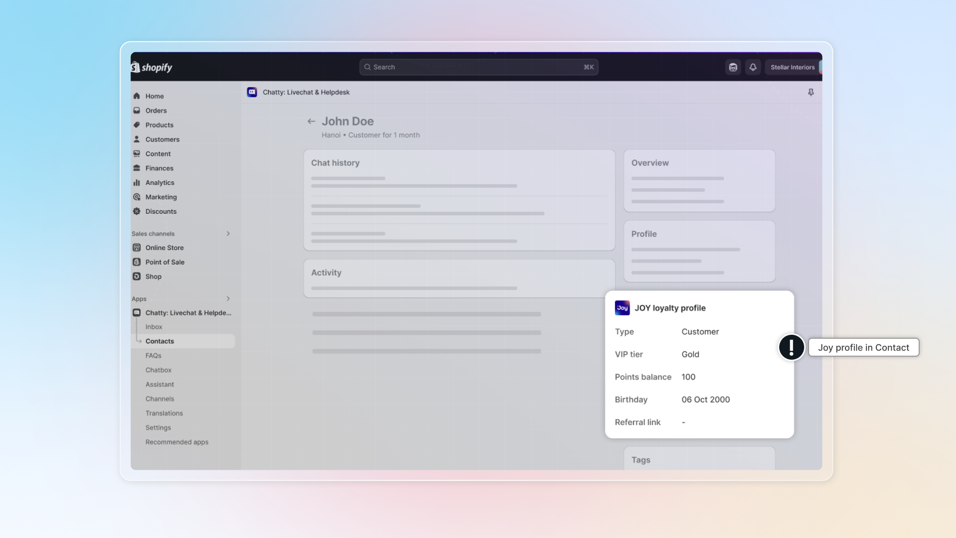Open Online Store sales channel

(x=164, y=248)
